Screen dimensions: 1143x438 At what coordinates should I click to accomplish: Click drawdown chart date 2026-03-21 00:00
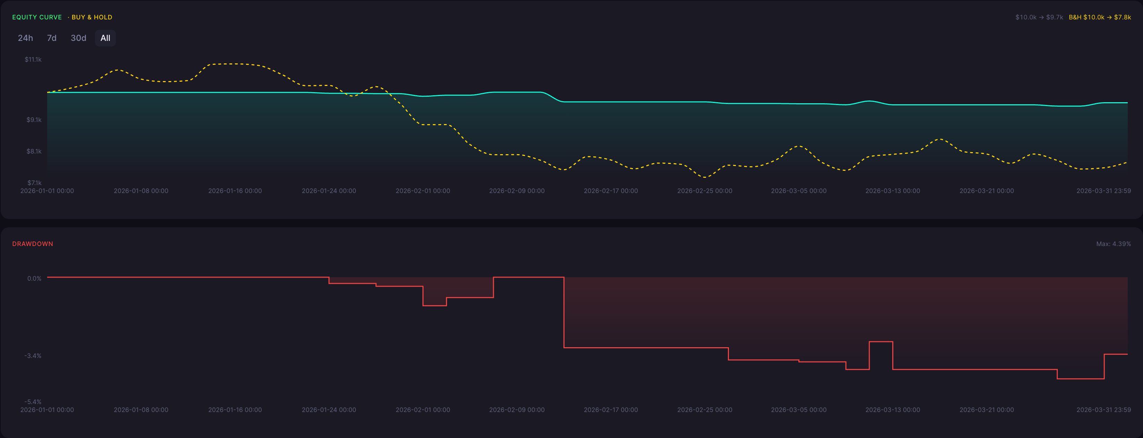987,410
